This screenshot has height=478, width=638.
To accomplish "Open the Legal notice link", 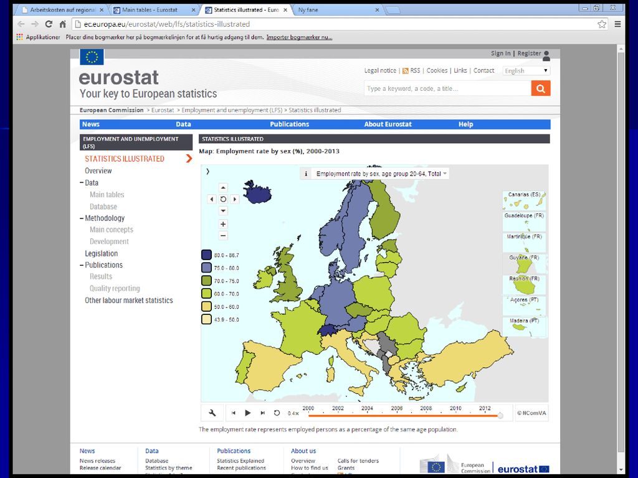I will click(x=380, y=71).
